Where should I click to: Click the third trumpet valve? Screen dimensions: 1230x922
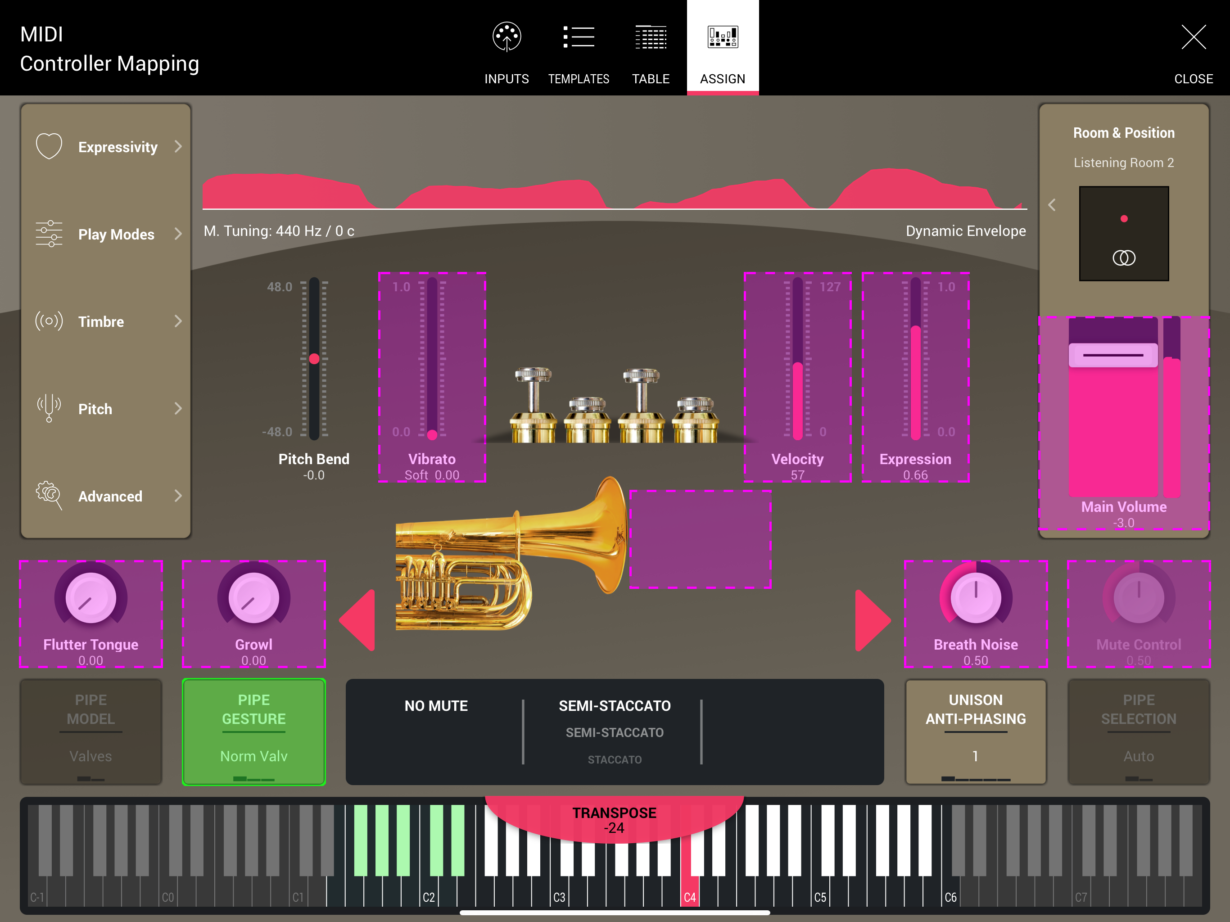tap(641, 405)
